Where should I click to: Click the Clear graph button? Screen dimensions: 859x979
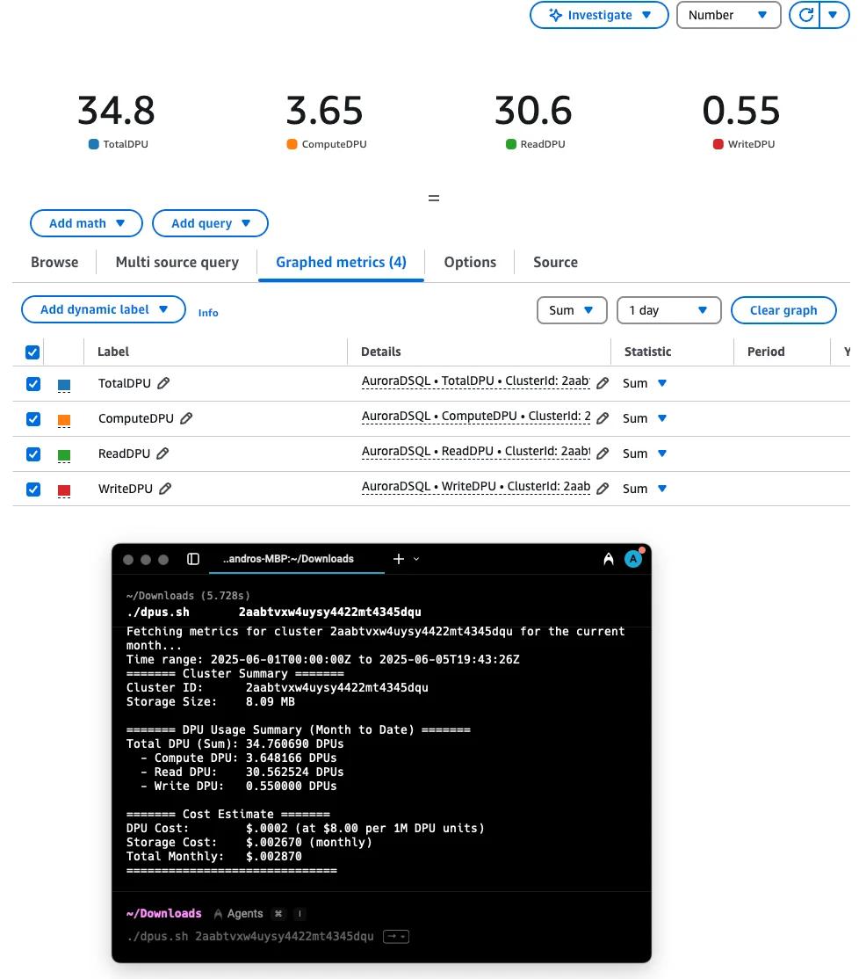coord(783,310)
